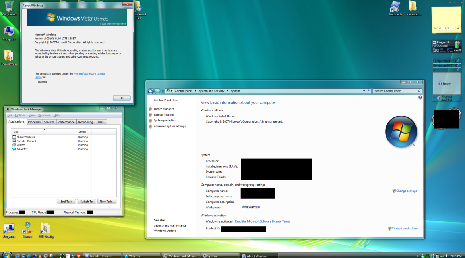
Task: Click Control Panel Home link
Action: [x=167, y=100]
